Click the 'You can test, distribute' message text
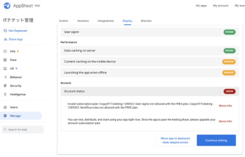The height and width of the screenshot is (157, 245). 141,121
